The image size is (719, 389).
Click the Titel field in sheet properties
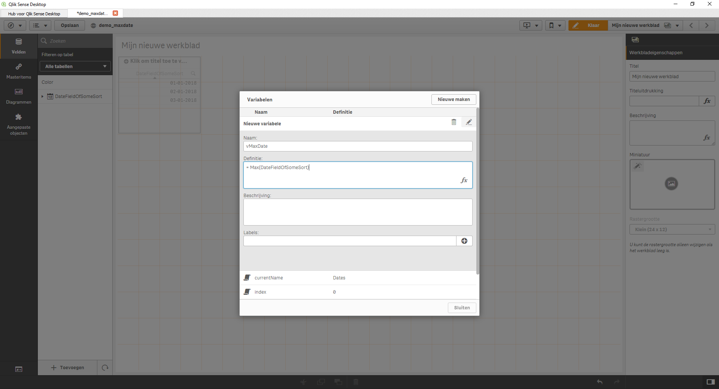(x=672, y=77)
